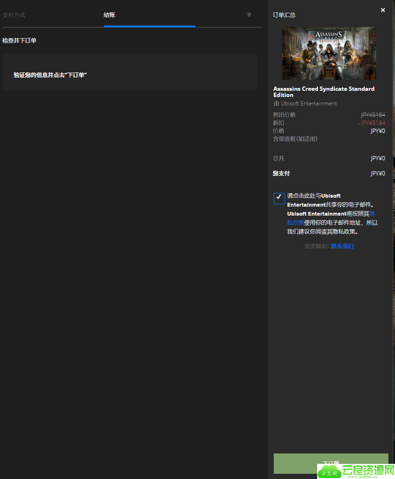Uncheck share email with Ubisoft checkbox
This screenshot has height=479, width=395.
point(279,198)
